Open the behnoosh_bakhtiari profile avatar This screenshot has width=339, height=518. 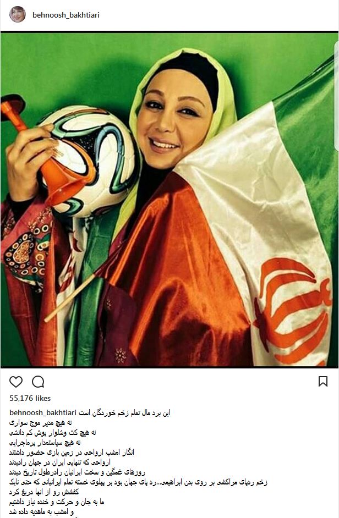(18, 14)
